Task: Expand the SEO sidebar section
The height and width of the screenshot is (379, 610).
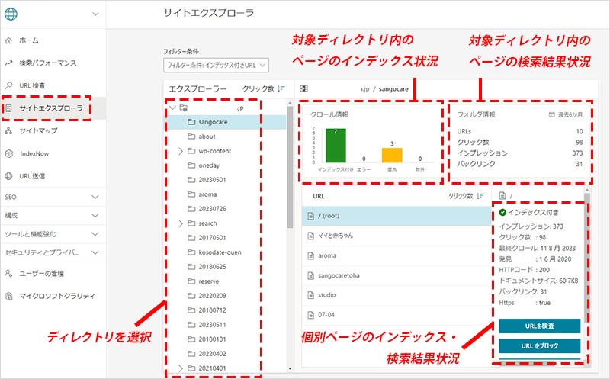Action: 95,197
